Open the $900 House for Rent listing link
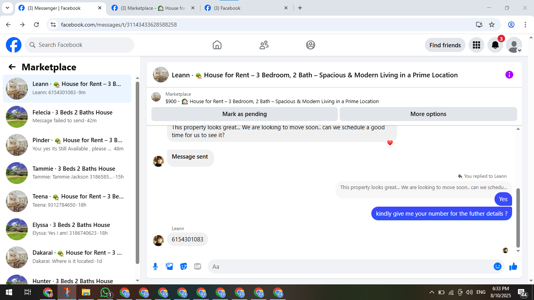 (272, 101)
